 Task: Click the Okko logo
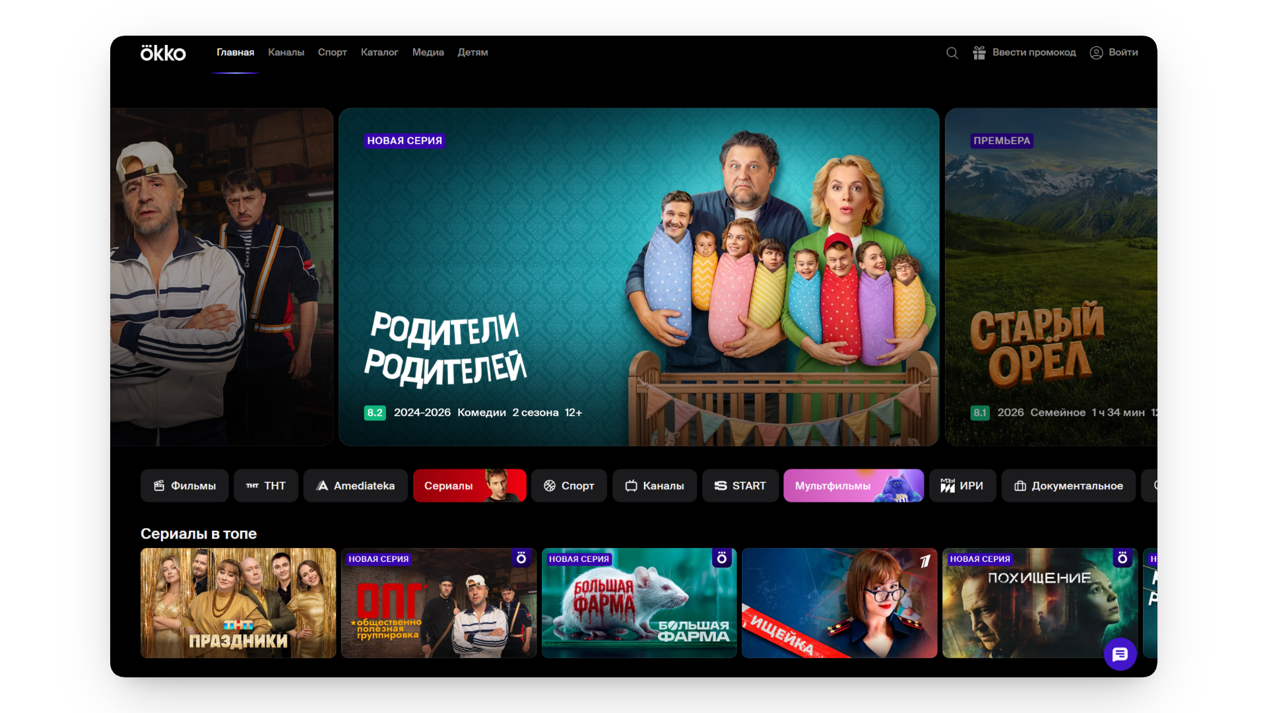click(x=163, y=53)
